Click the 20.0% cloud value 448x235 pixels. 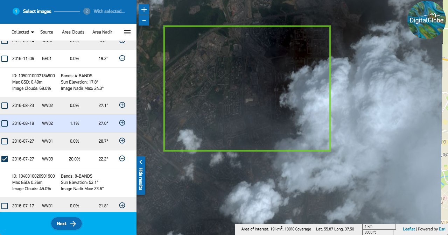click(75, 159)
